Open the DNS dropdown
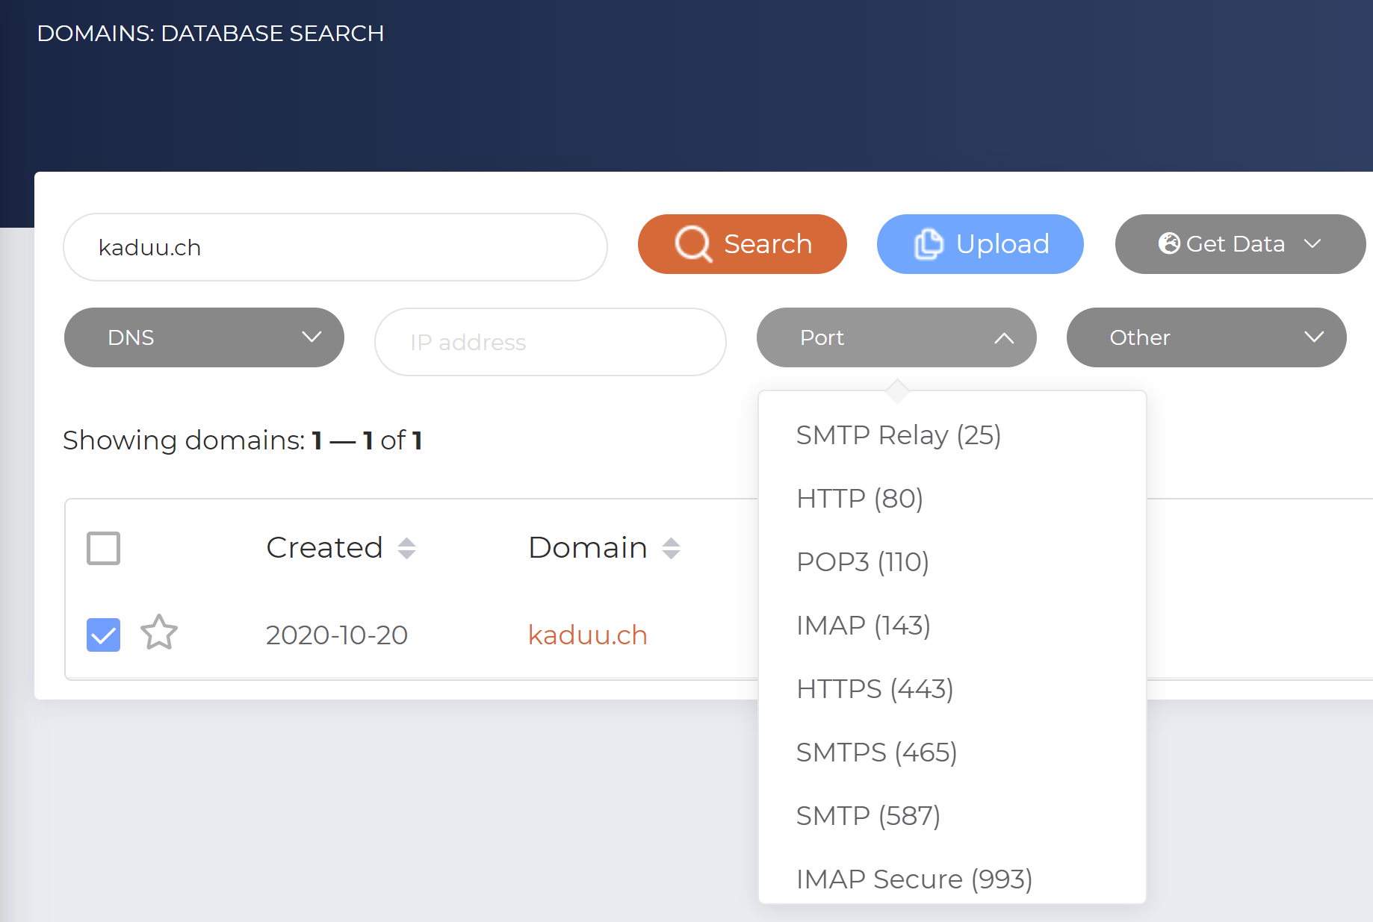 pyautogui.click(x=204, y=337)
